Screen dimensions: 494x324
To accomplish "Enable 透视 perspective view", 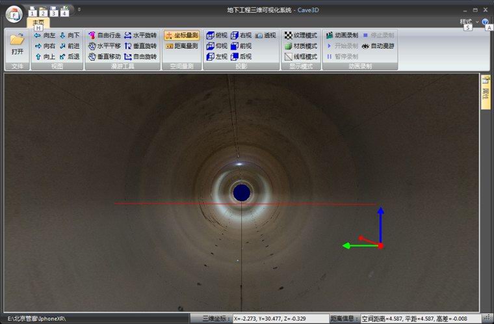I will tap(265, 35).
